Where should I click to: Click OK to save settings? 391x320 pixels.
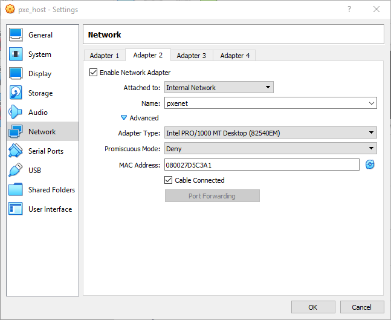(313, 307)
